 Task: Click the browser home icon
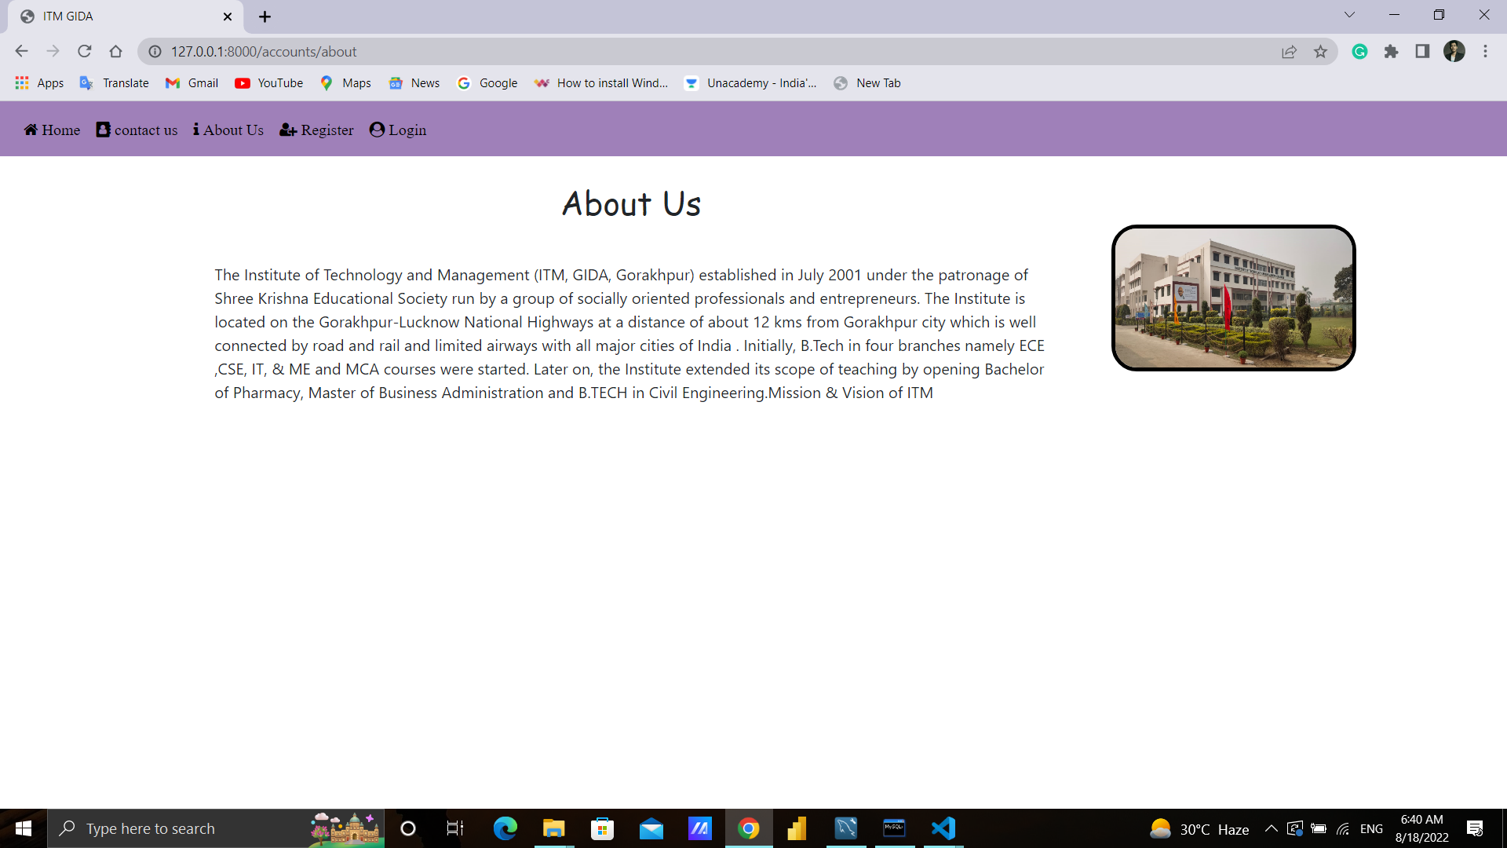(116, 52)
